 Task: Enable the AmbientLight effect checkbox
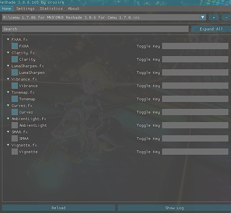point(15,125)
